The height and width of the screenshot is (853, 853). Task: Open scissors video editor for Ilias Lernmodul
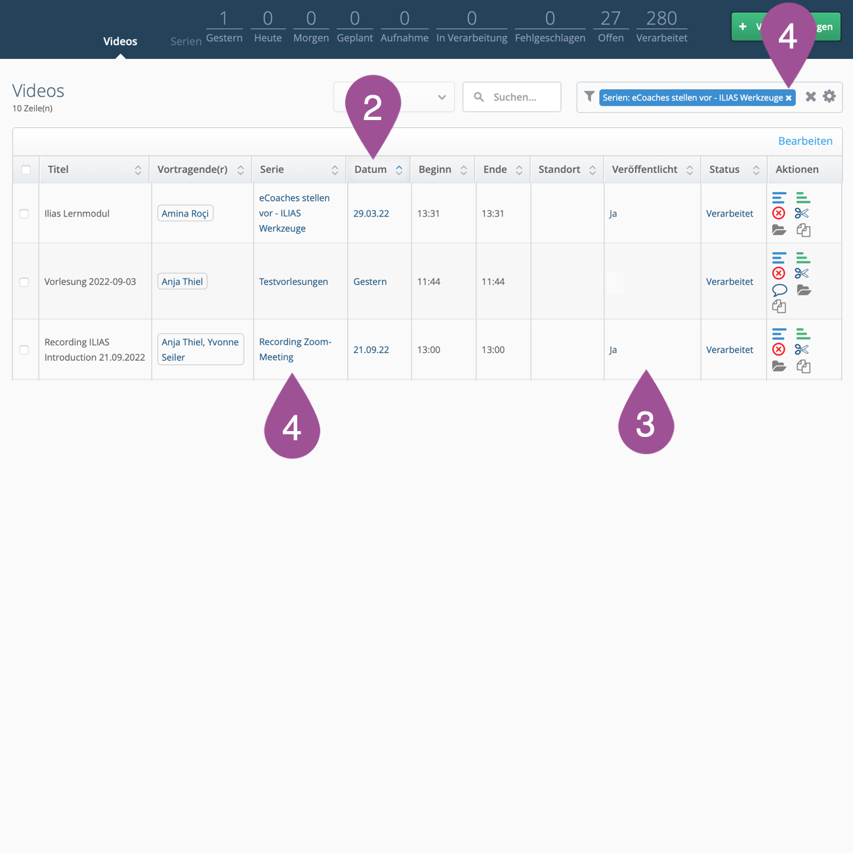click(x=802, y=213)
